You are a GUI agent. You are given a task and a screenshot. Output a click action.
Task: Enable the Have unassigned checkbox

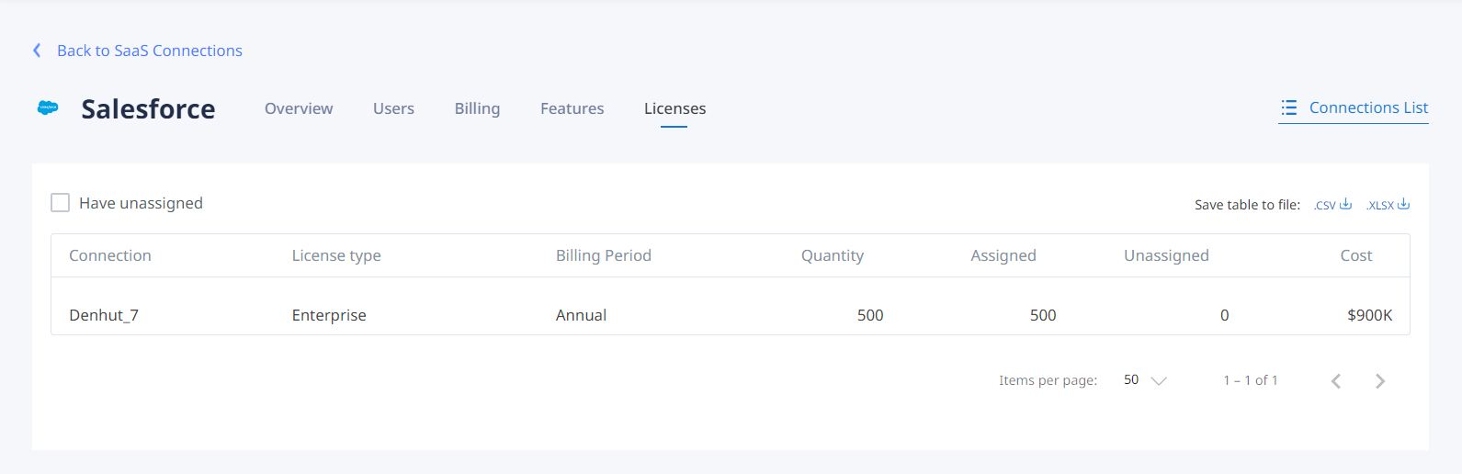61,203
